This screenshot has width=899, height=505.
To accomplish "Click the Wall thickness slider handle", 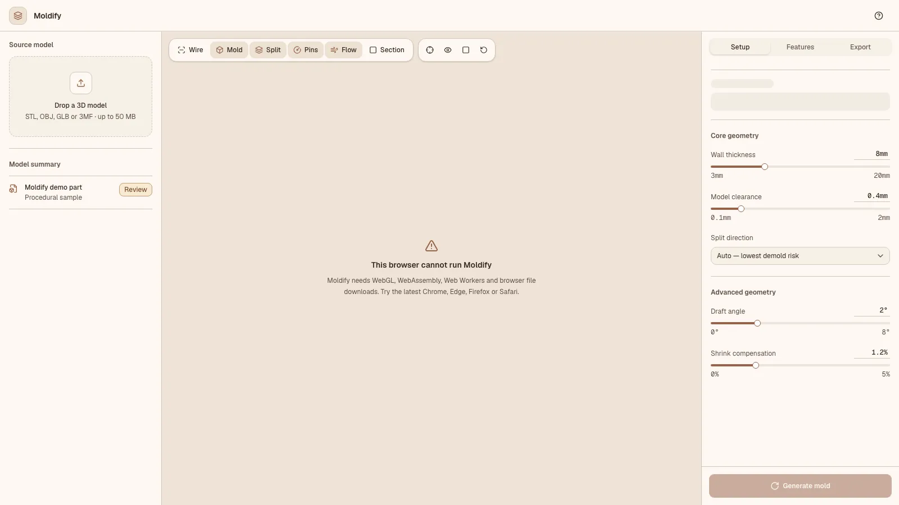I will 765,167.
